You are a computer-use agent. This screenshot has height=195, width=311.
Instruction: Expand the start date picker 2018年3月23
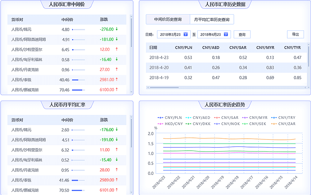click(x=173, y=34)
